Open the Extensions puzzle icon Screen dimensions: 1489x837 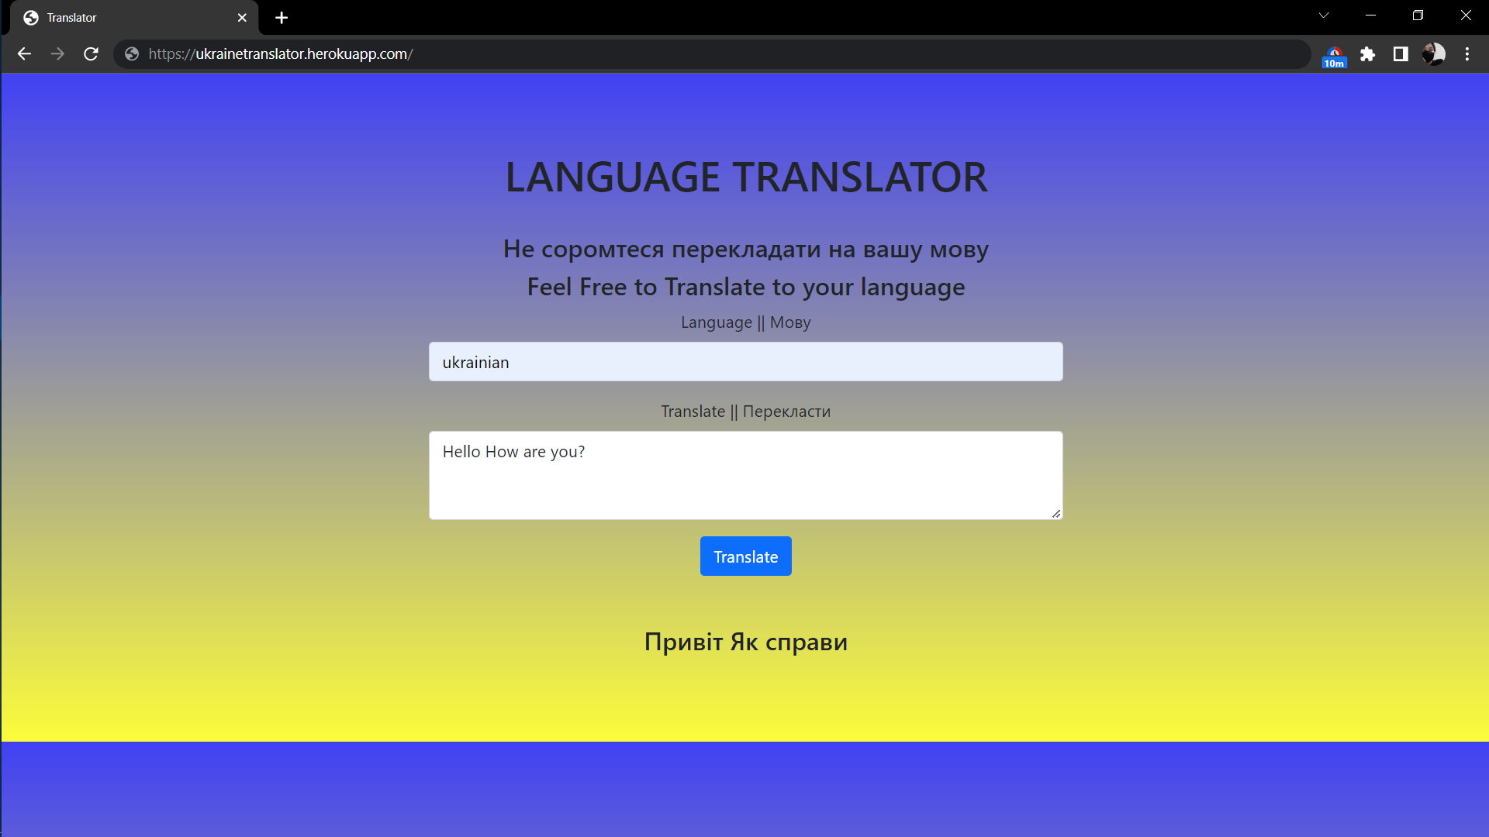1367,53
